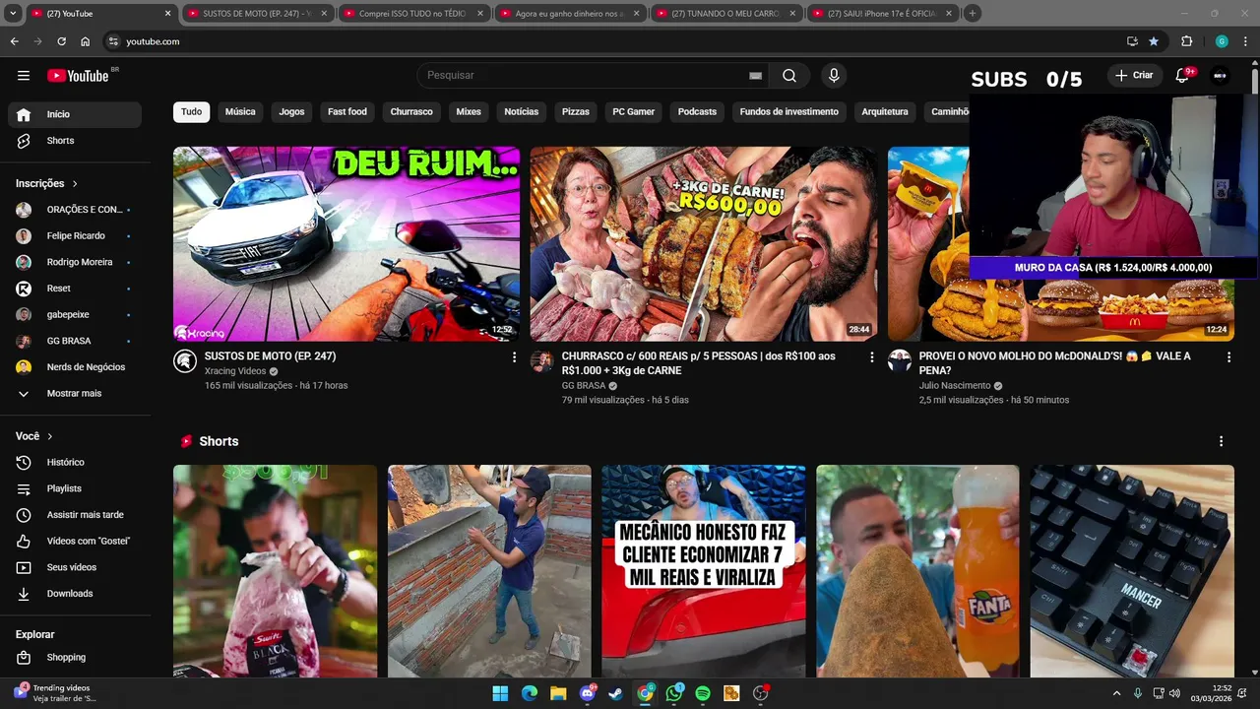Open the Xracing Videos channel avatar

point(184,360)
